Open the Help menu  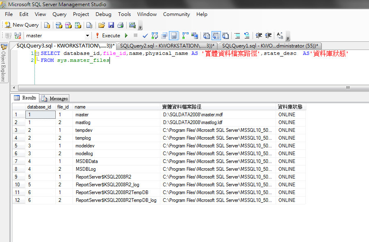[202, 14]
